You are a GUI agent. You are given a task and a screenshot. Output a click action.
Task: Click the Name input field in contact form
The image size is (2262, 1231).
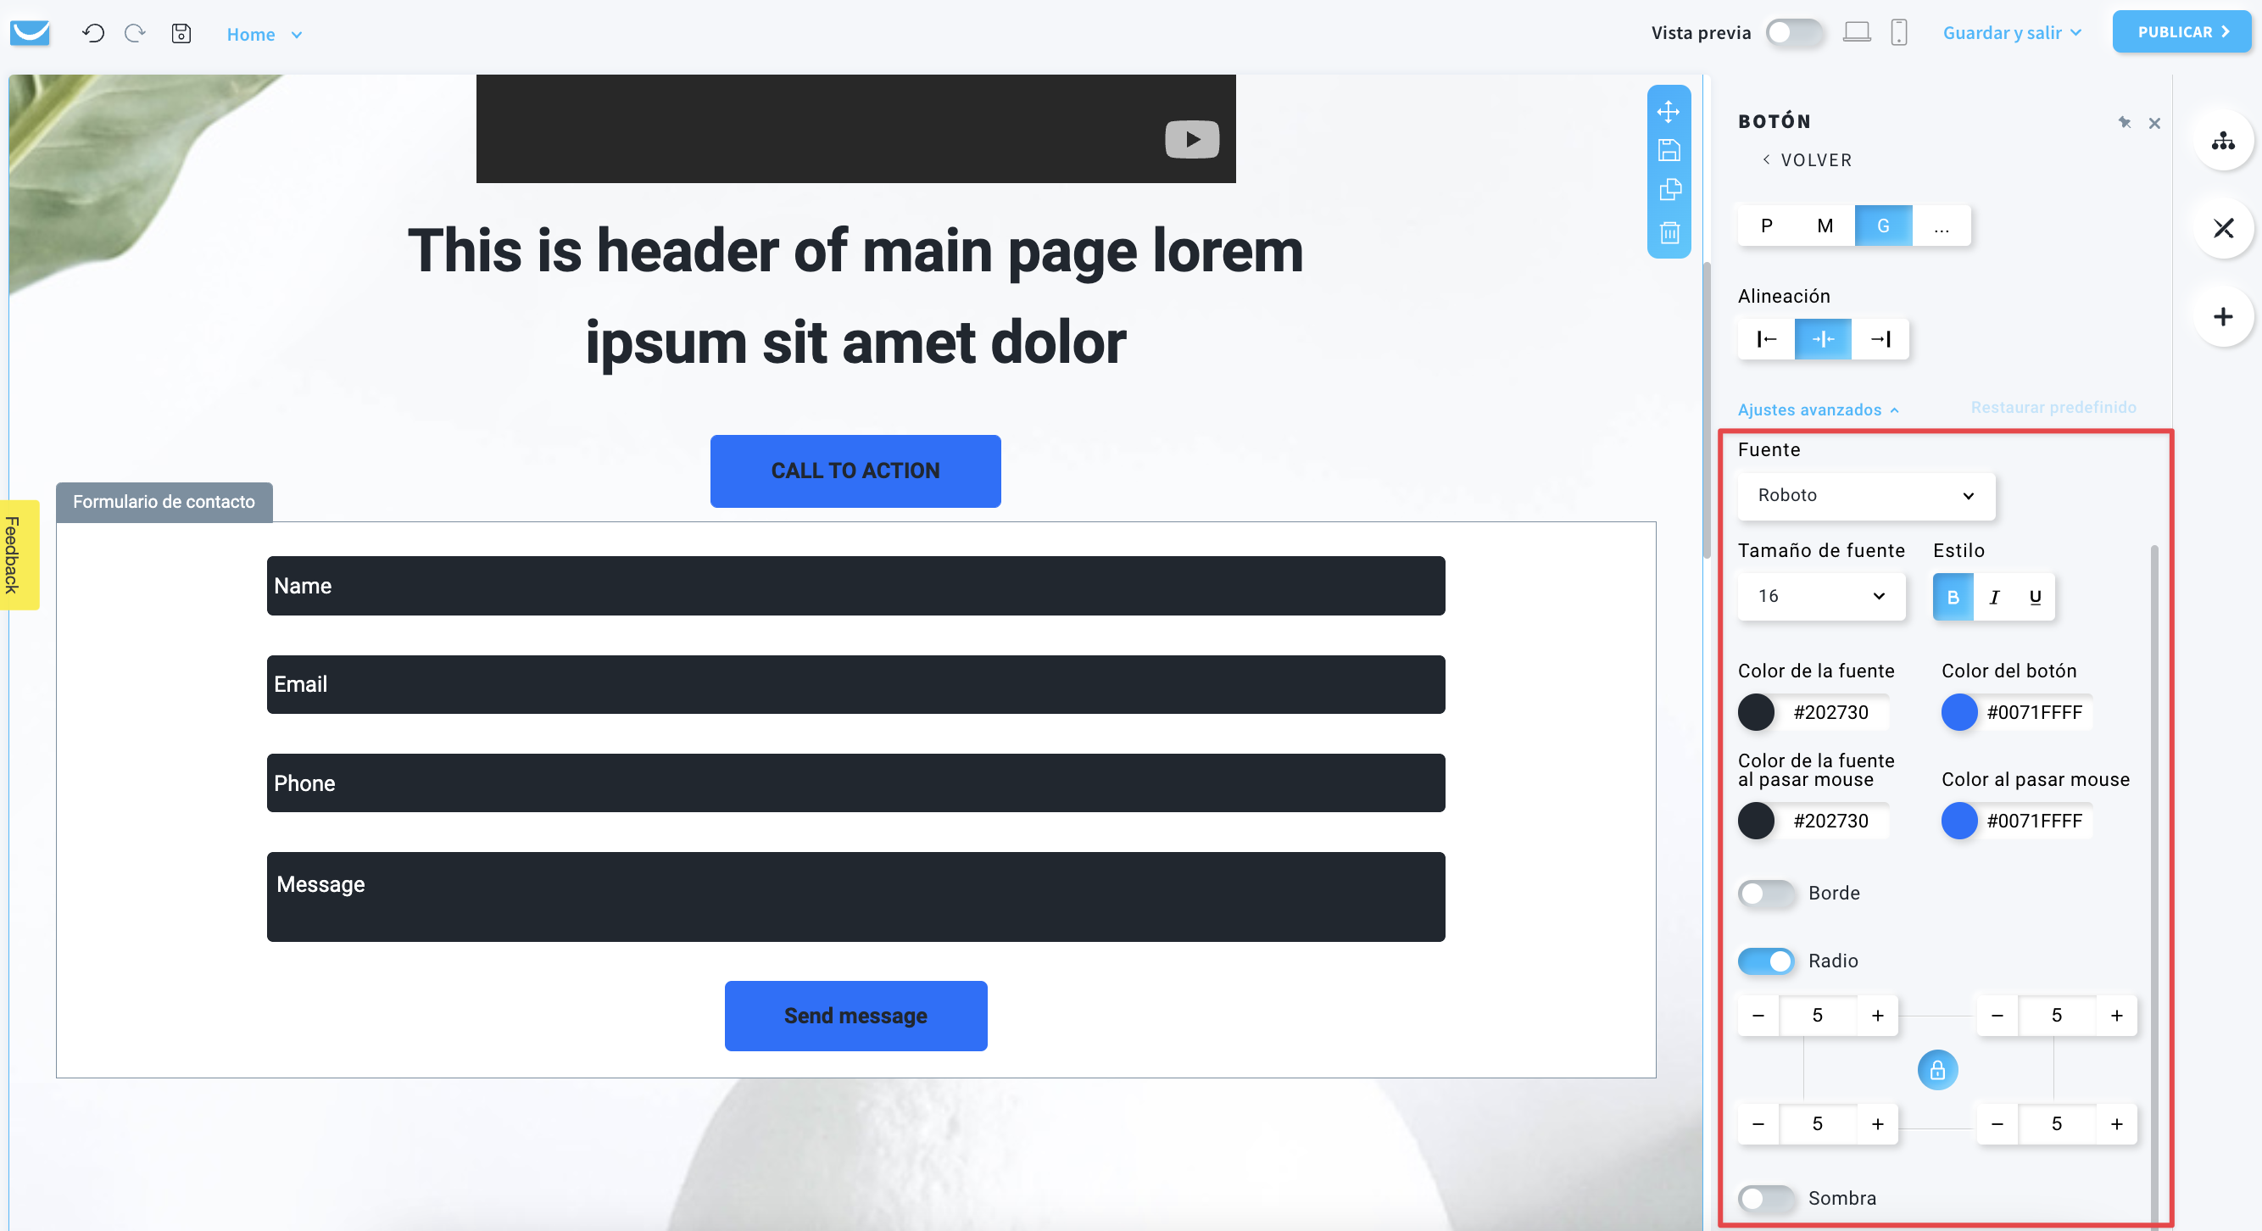tap(855, 585)
